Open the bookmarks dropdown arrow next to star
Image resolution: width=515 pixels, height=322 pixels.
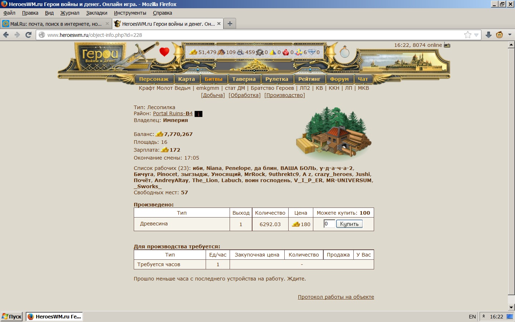coord(476,35)
